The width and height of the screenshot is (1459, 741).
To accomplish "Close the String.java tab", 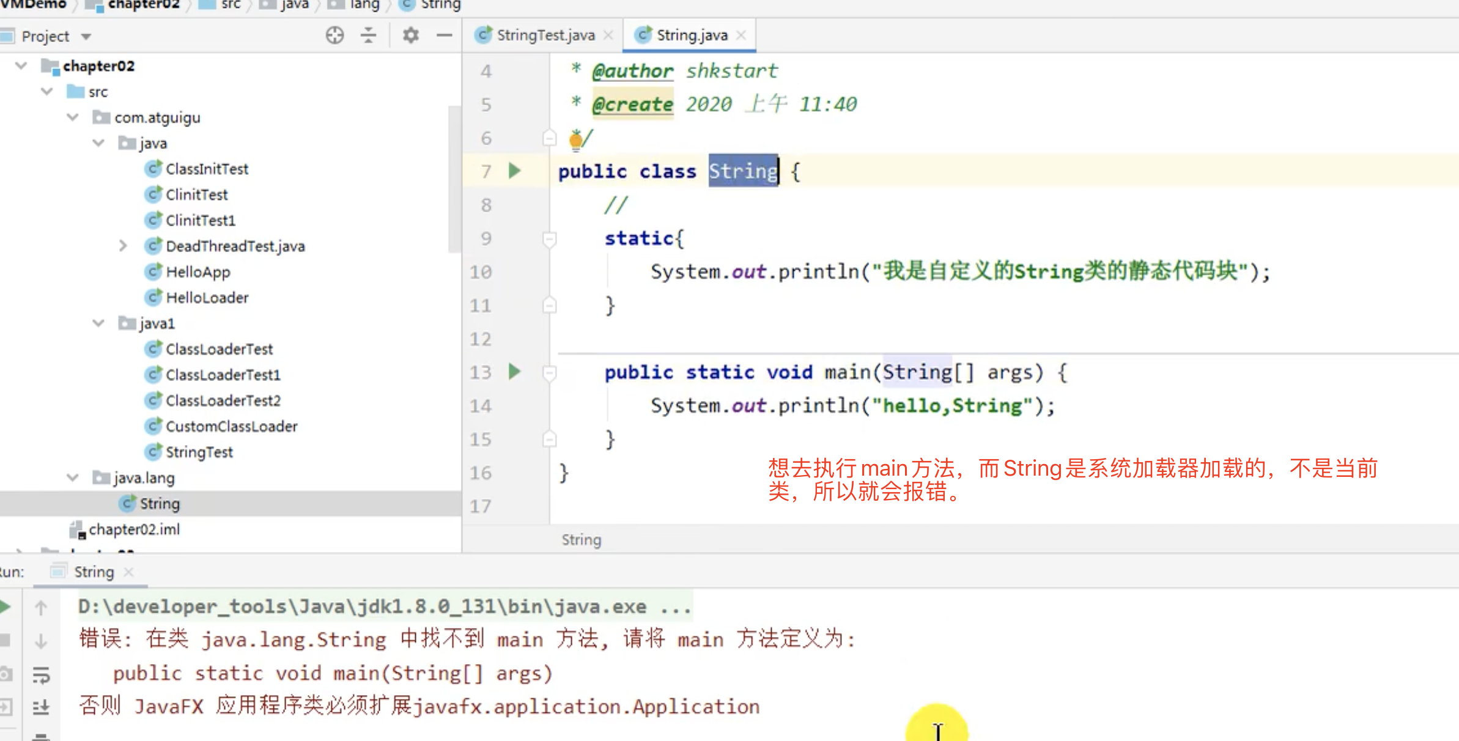I will [741, 35].
